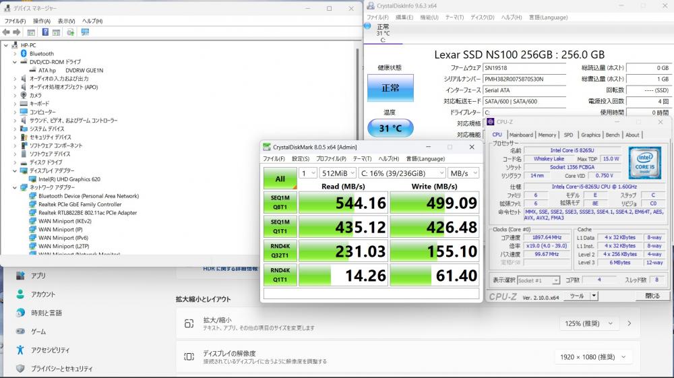Open 言語(Language) menu in CrystalDiskInfo
674x378 pixels.
[x=548, y=18]
